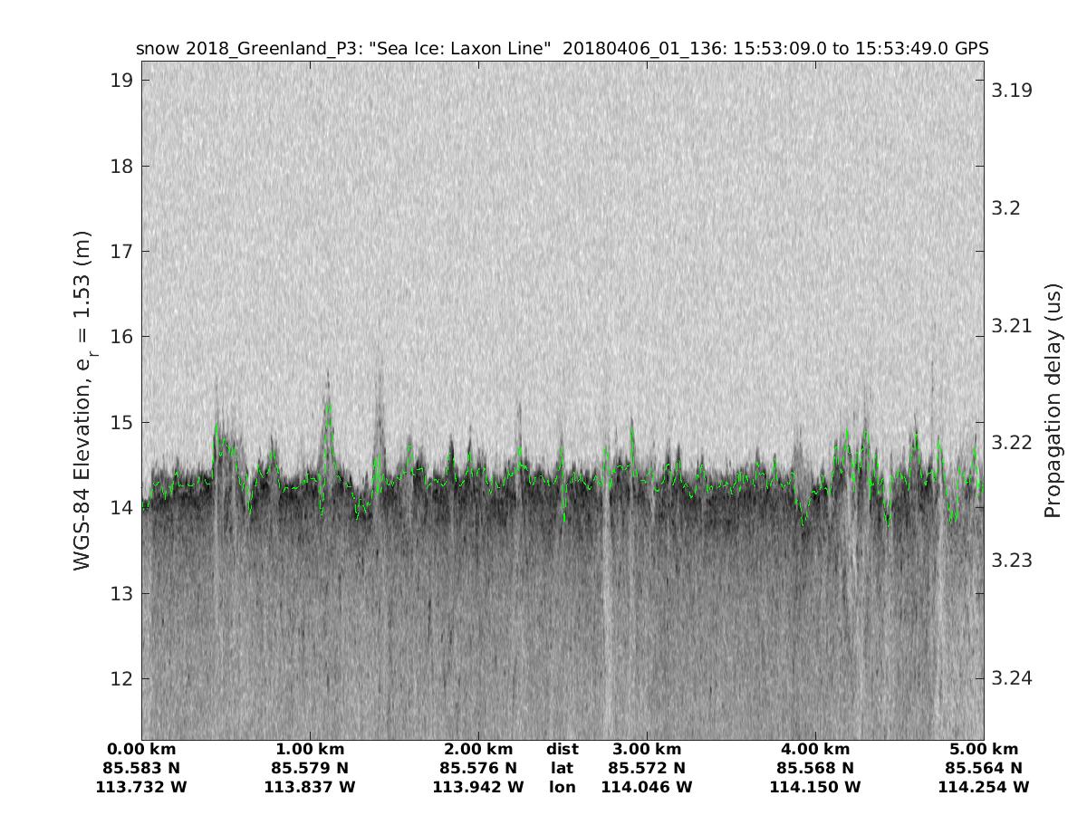
Task: Click the 5.00 km distance label
Action: click(984, 750)
